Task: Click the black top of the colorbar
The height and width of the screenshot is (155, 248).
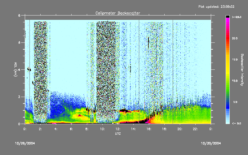Action: click(x=228, y=16)
